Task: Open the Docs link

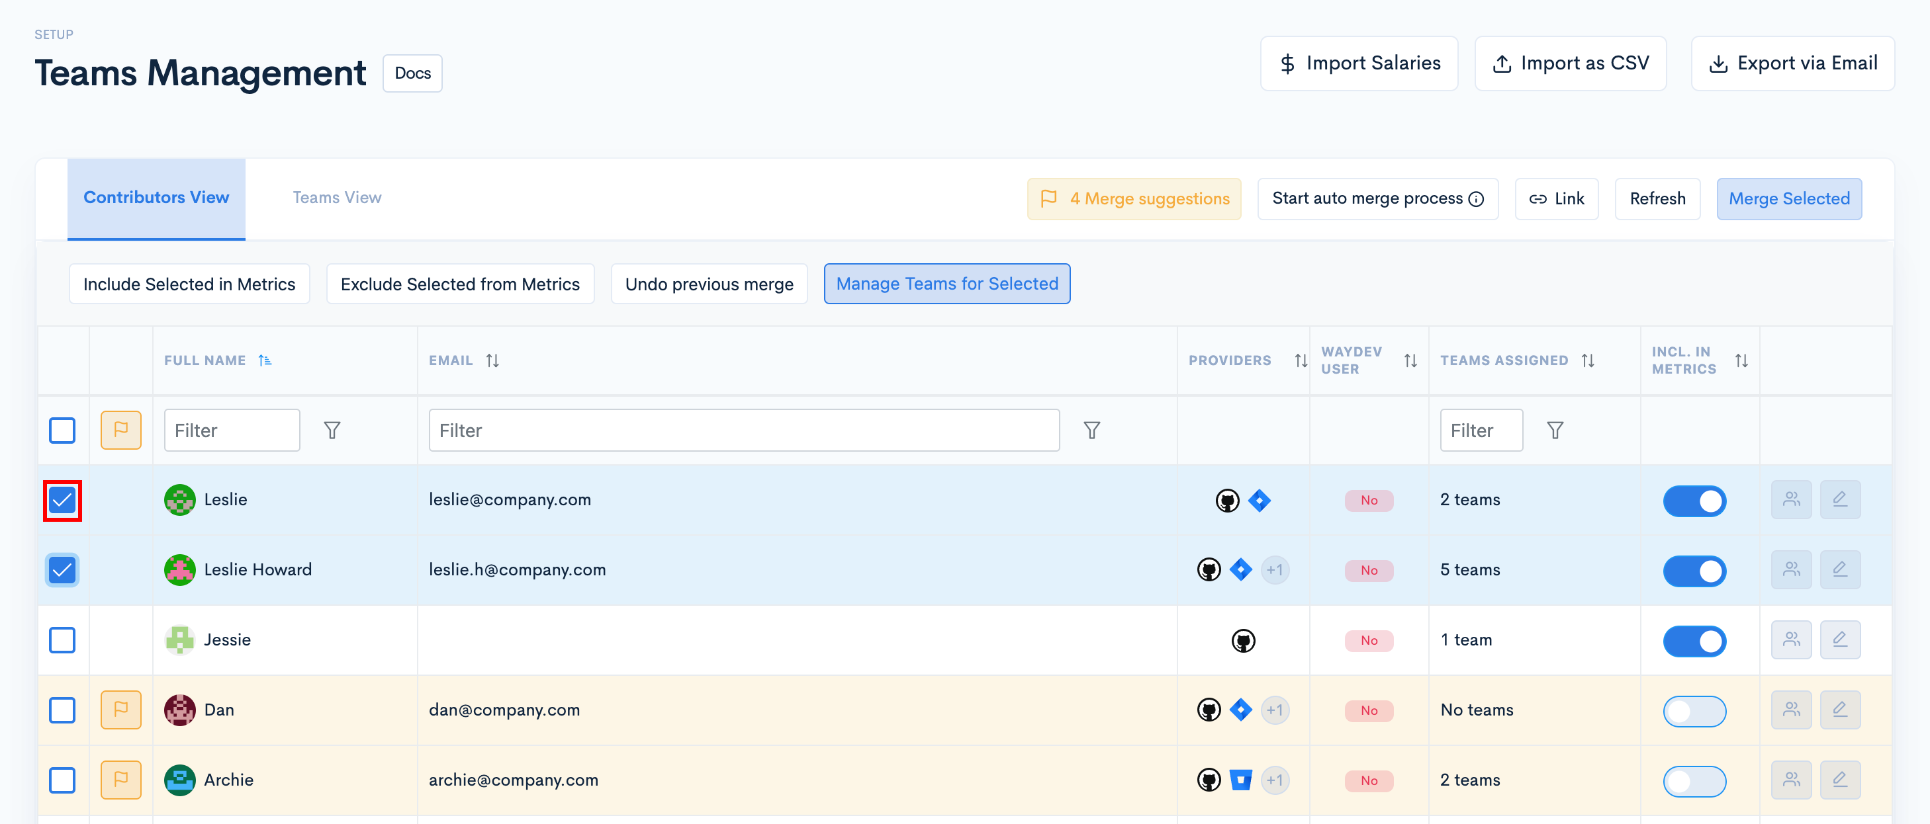Action: pyautogui.click(x=412, y=73)
